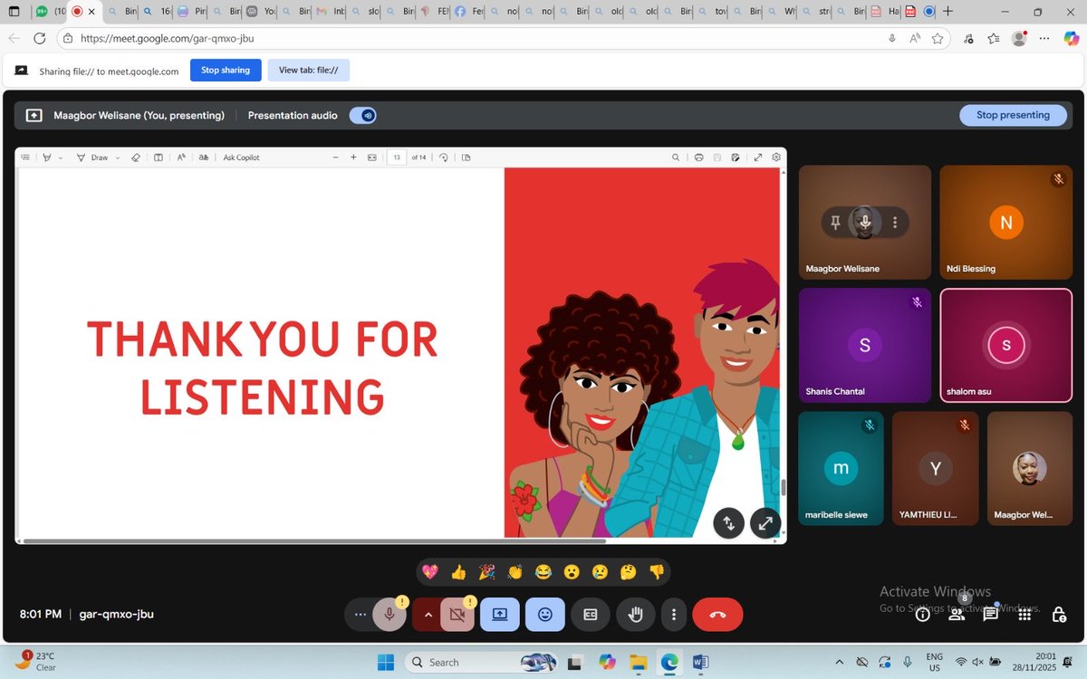Select shalom asu participant tile
This screenshot has height=679, width=1087.
(1005, 345)
